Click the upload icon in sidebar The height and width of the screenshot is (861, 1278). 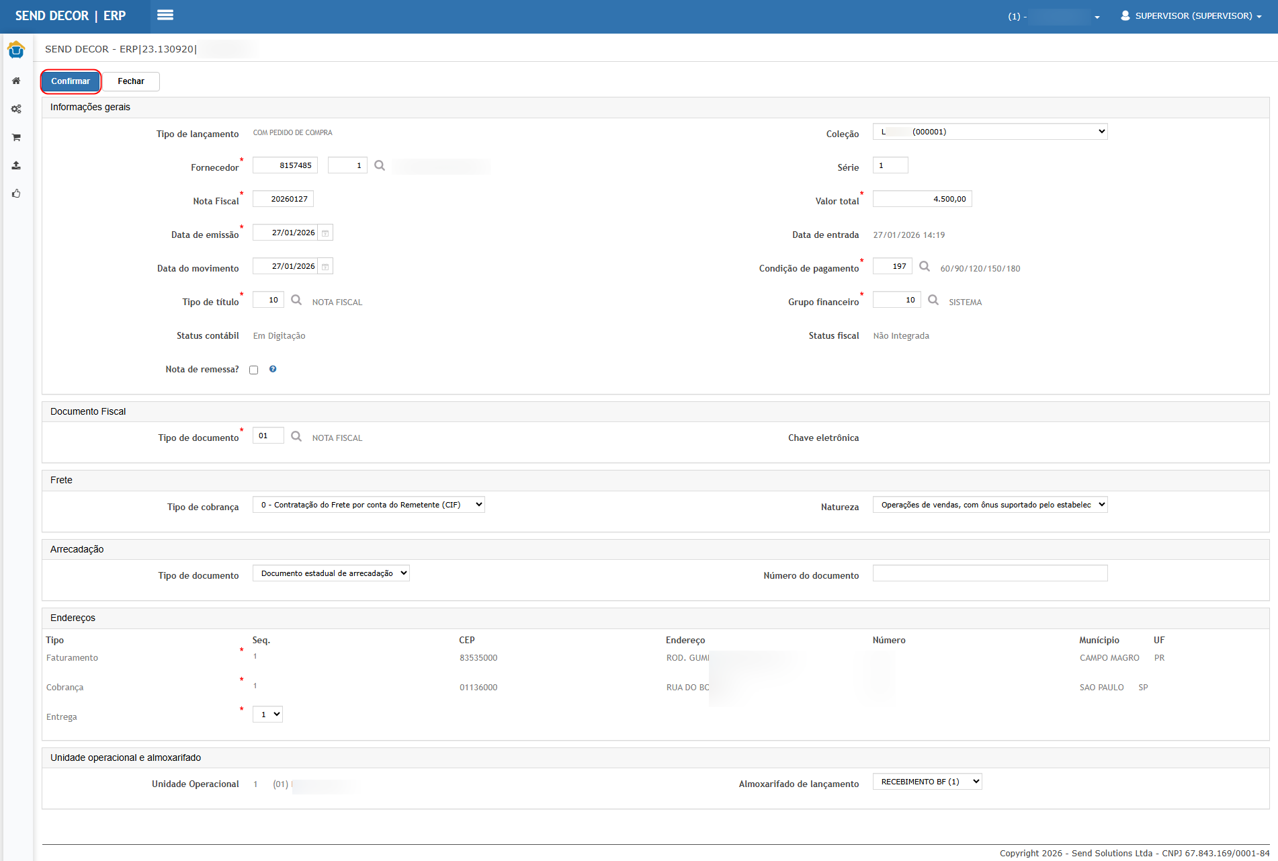(16, 165)
